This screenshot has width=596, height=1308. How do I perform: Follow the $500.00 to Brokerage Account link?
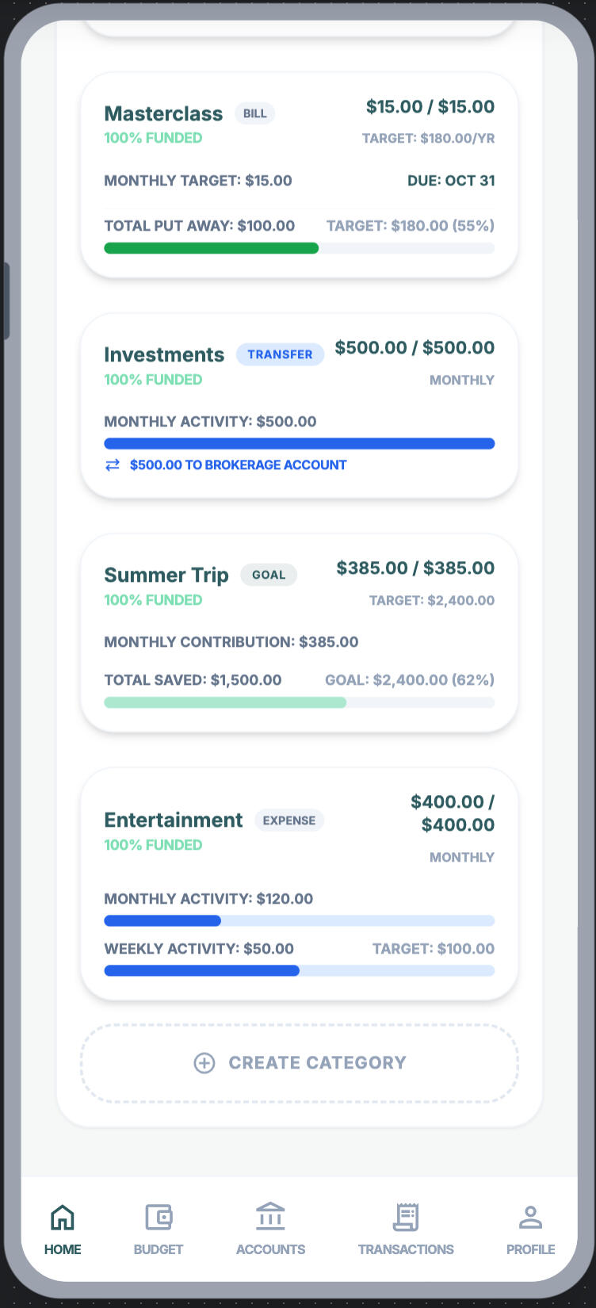238,465
